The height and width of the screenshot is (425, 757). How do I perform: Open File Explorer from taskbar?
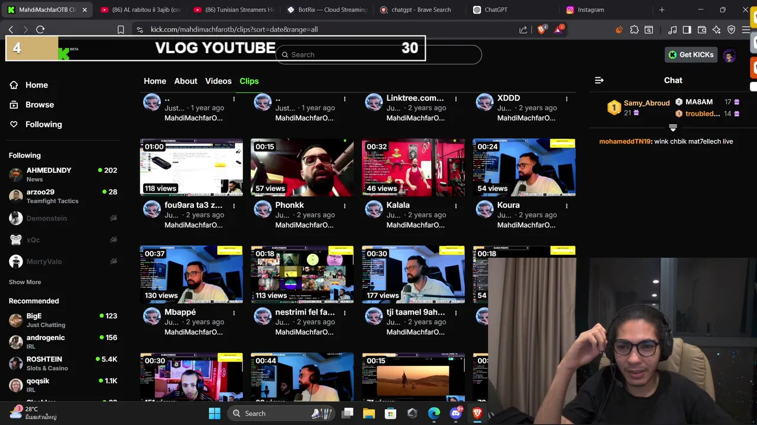(368, 413)
